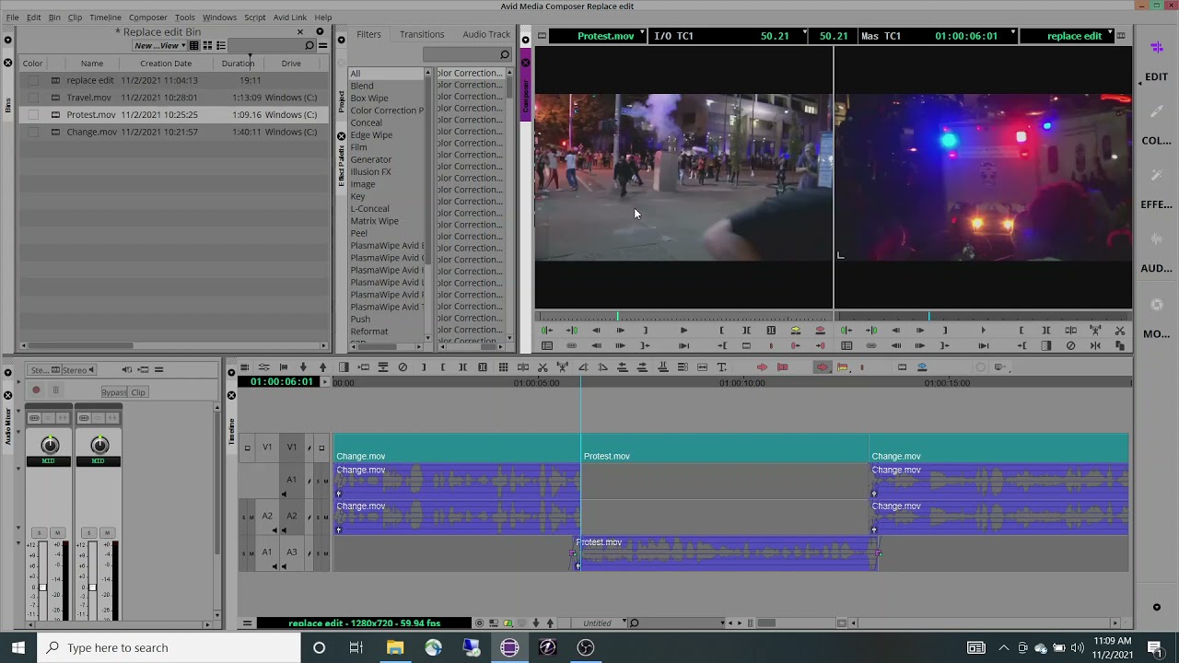This screenshot has height=663, width=1179.
Task: Open the COLOR workspace from right sidebar
Action: pos(1156,141)
